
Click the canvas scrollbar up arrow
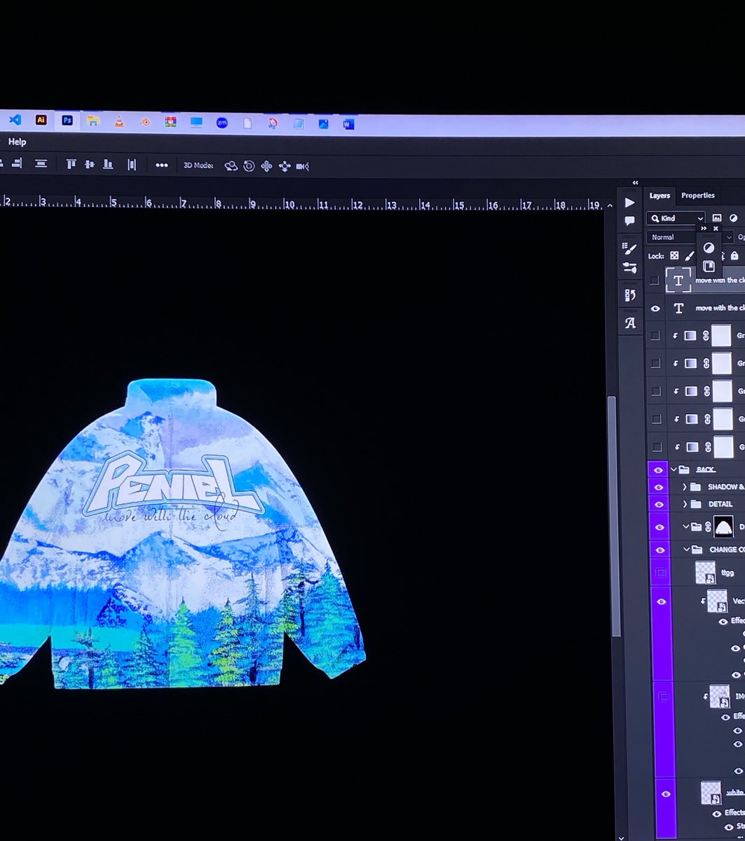(x=609, y=205)
